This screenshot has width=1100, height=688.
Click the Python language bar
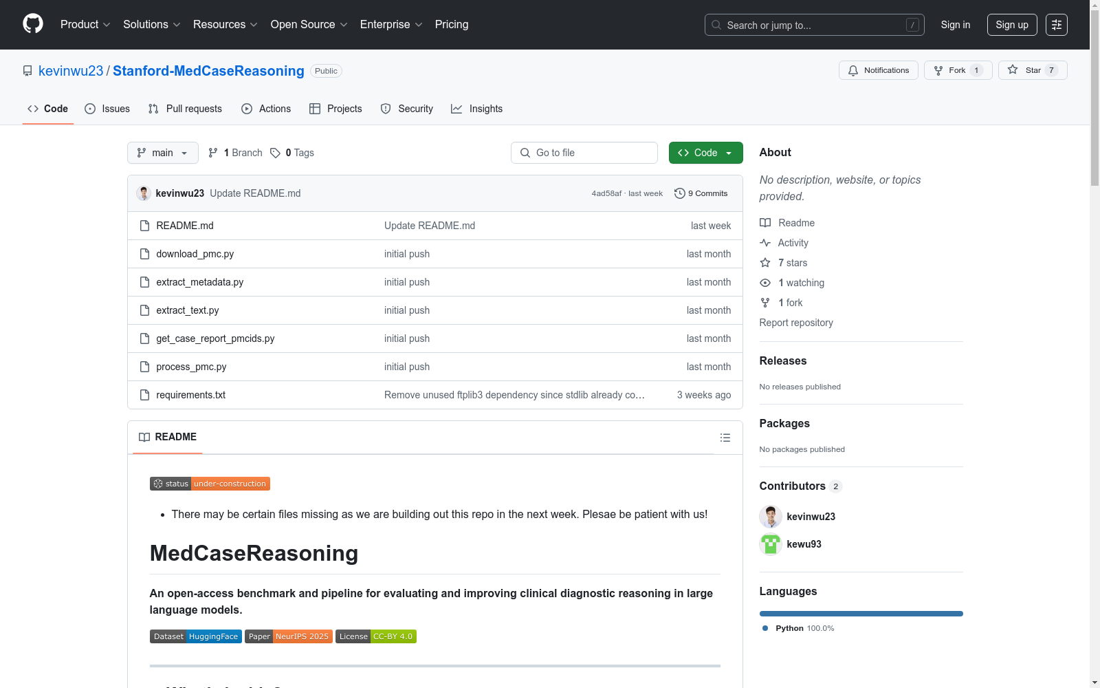point(861,614)
